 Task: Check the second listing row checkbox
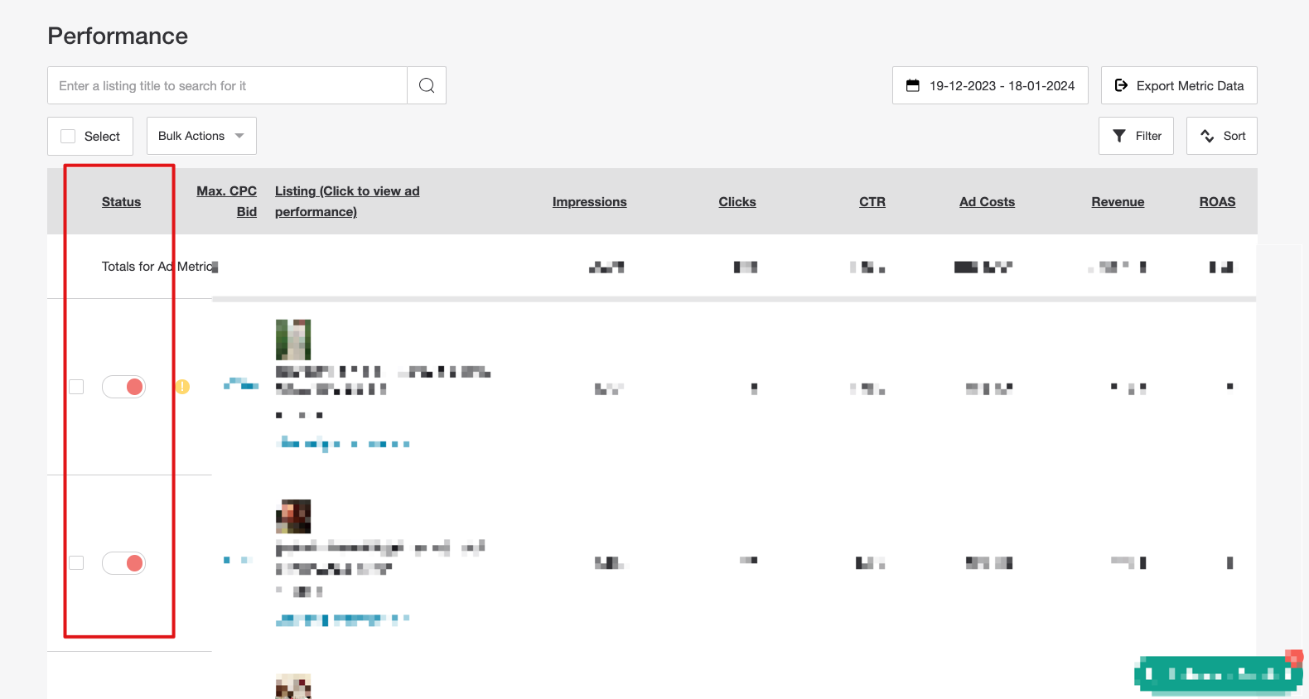(x=76, y=563)
